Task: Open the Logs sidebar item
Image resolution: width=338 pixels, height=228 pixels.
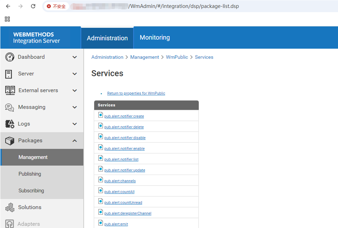Action: tap(42, 124)
